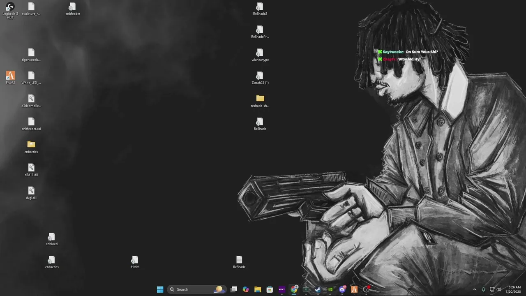
Task: Select the enbfeeder.asi file icon
Action: click(x=31, y=124)
